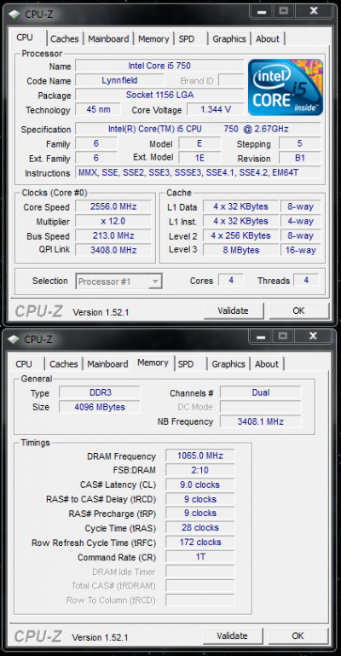Switch to Mainboard tab in top CPU-Z window
Viewport: 341px width, 656px height.
(x=108, y=39)
